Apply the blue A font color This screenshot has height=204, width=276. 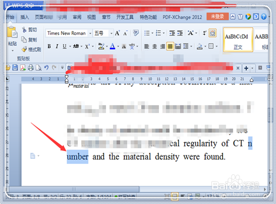pyautogui.click(x=113, y=46)
